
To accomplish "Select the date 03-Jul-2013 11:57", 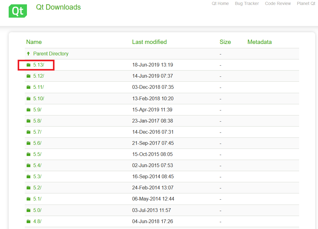I will tap(151, 210).
